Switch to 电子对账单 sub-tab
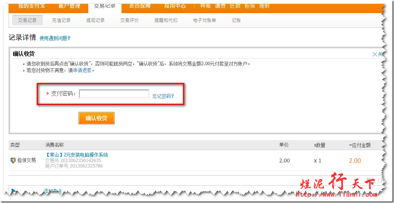Viewport: 394px width, 203px height. coord(204,20)
